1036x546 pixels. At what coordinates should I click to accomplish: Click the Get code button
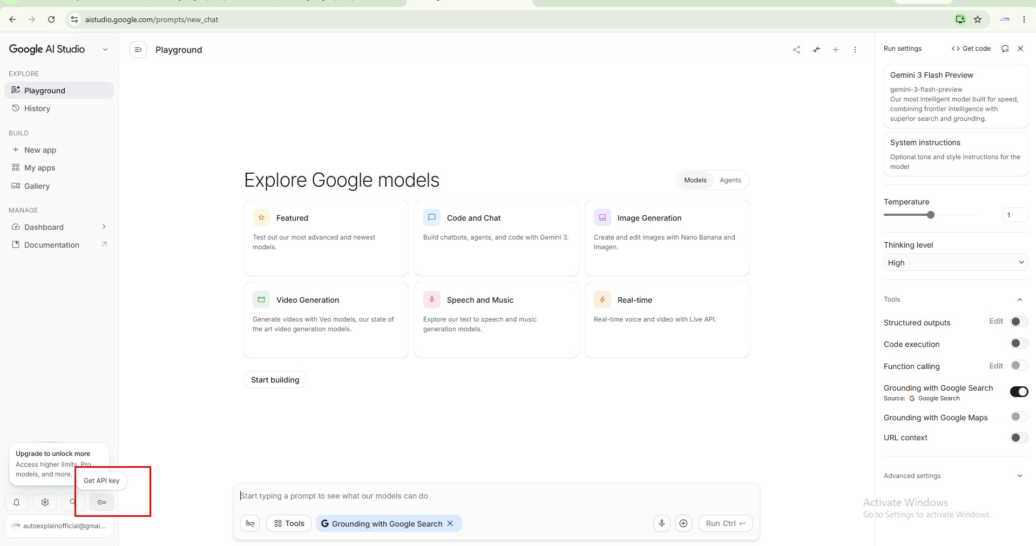tap(971, 49)
